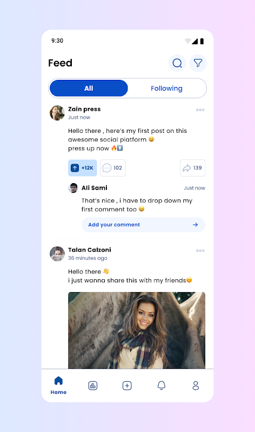Switch feed to the Following tab

point(166,88)
